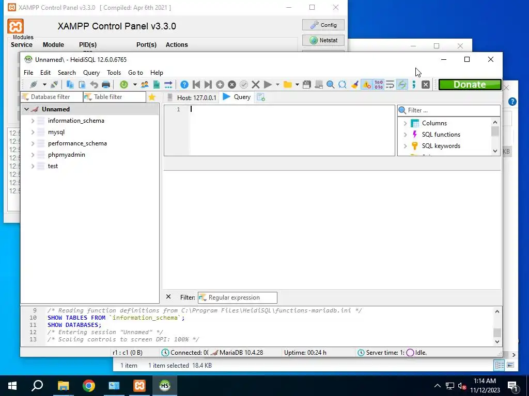Select the Query tab

(237, 97)
